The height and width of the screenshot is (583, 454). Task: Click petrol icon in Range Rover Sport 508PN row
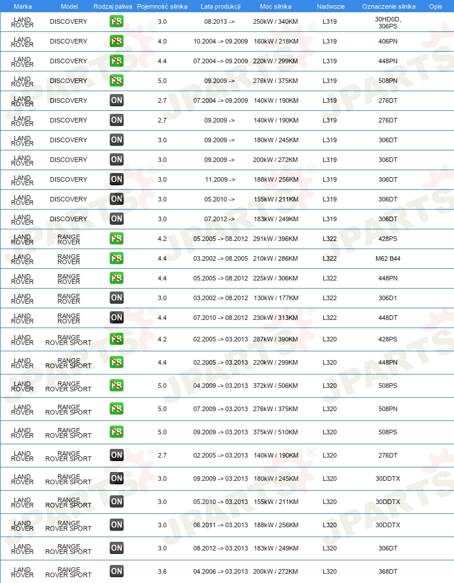tap(116, 409)
